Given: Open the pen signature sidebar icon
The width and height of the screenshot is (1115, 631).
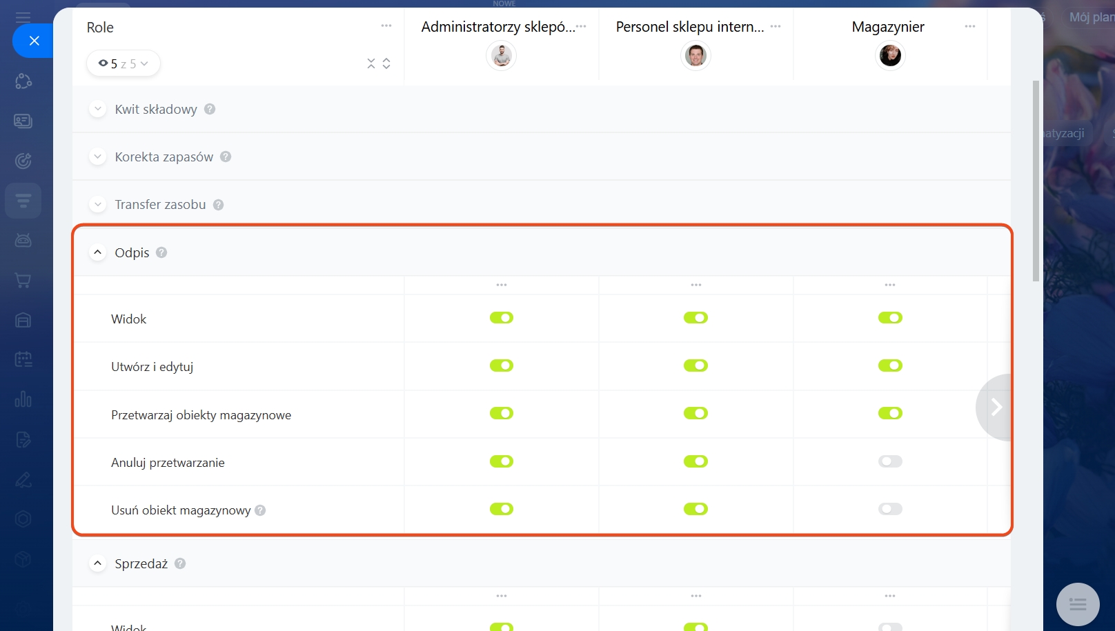Looking at the screenshot, I should pyautogui.click(x=23, y=479).
